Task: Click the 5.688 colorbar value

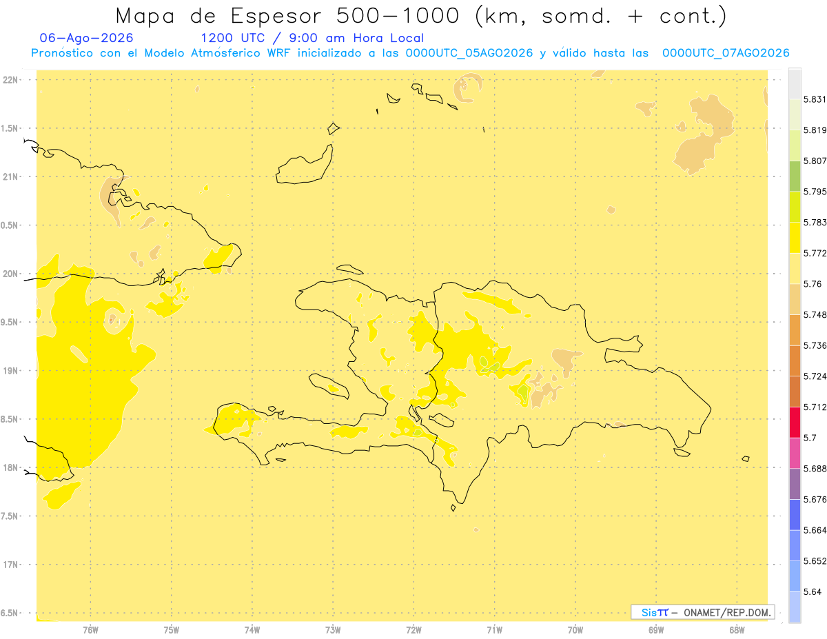Action: 815,469
